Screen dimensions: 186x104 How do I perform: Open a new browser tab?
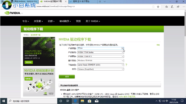[x=100, y=1]
